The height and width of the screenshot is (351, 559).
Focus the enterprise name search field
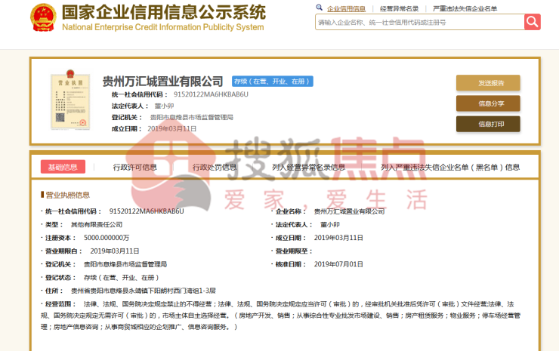pos(419,22)
